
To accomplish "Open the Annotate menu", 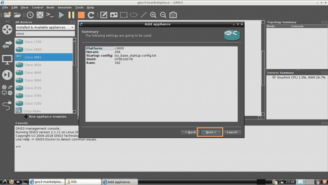I will (x=64, y=7).
